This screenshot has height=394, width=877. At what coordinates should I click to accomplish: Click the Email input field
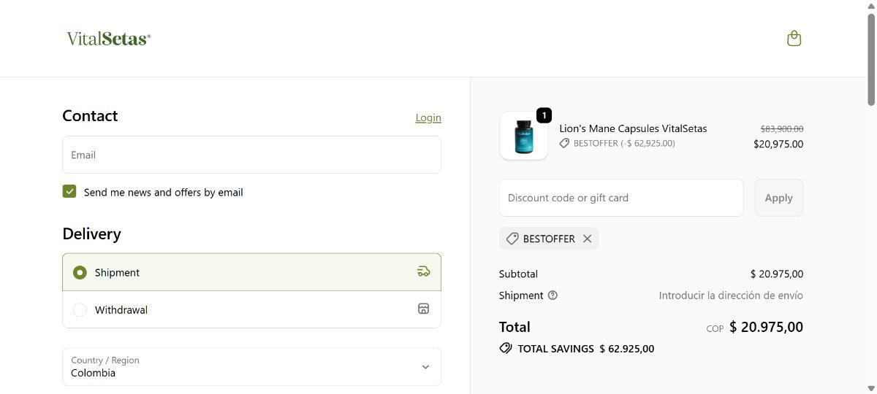pyautogui.click(x=251, y=155)
